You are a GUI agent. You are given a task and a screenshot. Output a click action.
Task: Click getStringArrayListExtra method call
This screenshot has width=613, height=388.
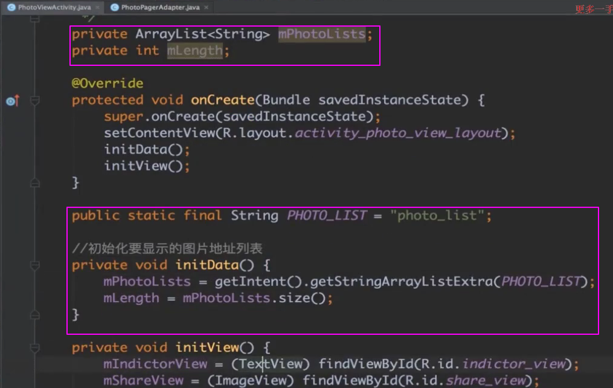click(402, 282)
